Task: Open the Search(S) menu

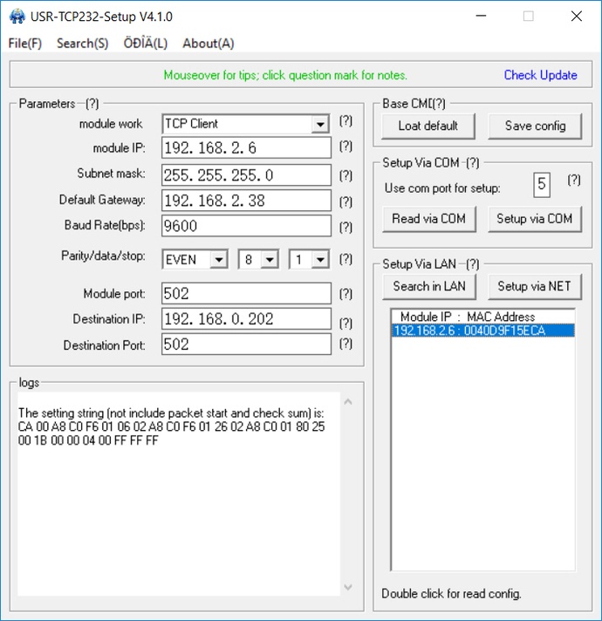Action: pos(82,43)
